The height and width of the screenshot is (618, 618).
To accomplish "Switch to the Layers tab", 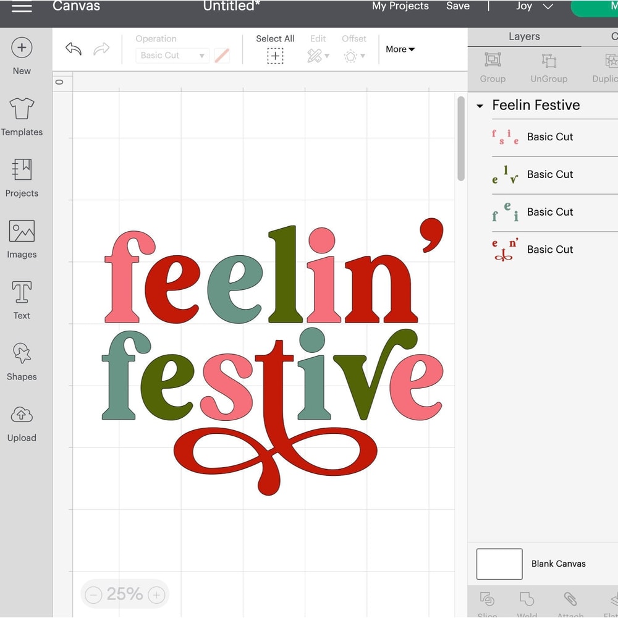I will 524,36.
